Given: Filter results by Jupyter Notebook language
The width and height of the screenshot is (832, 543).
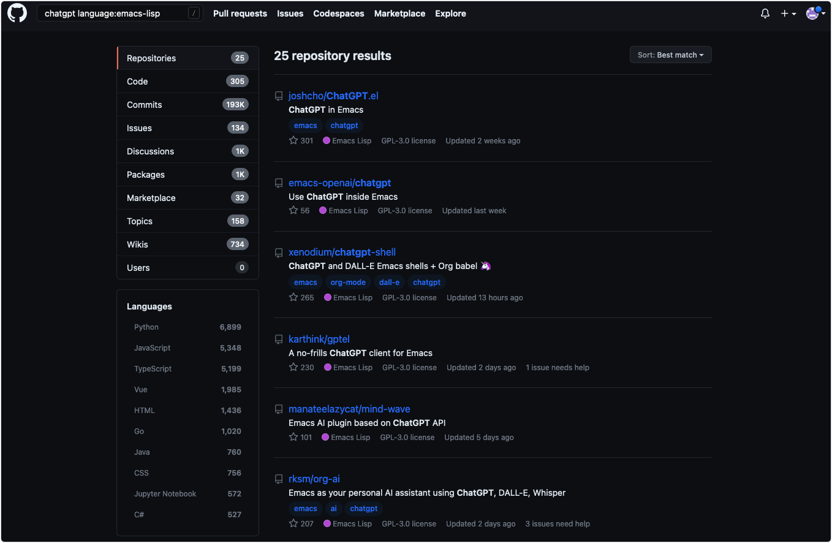Looking at the screenshot, I should click(187, 494).
